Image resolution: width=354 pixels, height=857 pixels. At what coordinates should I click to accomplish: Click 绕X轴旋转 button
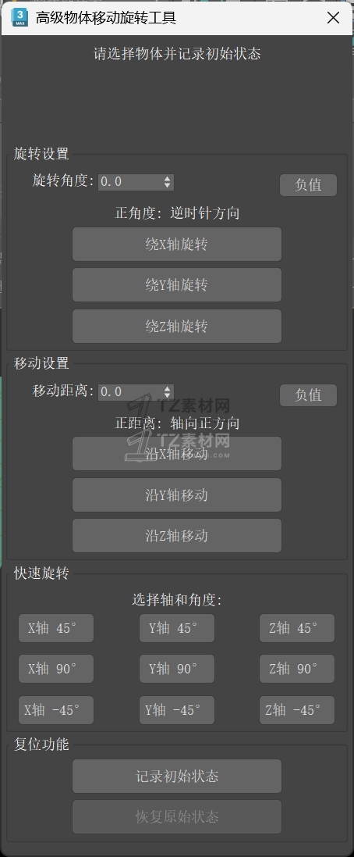[177, 245]
